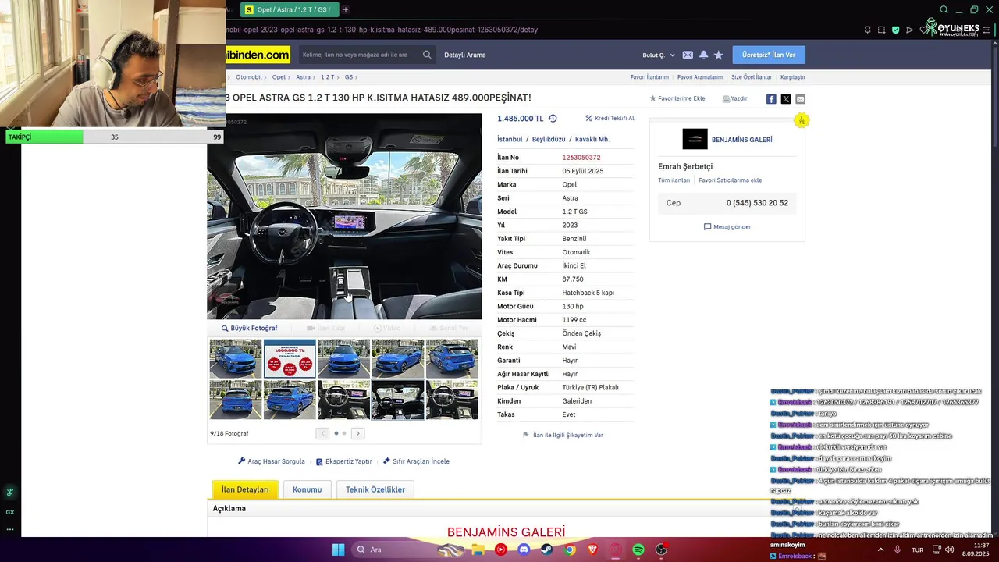Open Karşılaştır menu link
Image resolution: width=999 pixels, height=562 pixels.
click(793, 77)
